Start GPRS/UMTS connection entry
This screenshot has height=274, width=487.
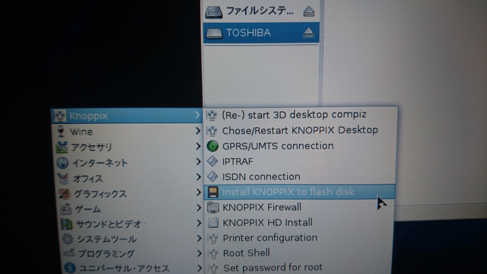coord(300,146)
